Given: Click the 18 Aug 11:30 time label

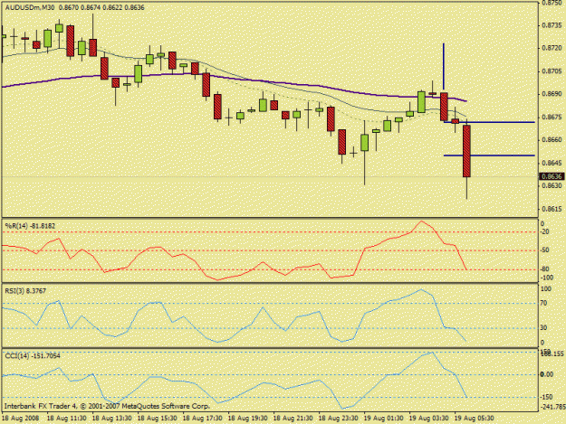Looking at the screenshot, I should click(66, 419).
